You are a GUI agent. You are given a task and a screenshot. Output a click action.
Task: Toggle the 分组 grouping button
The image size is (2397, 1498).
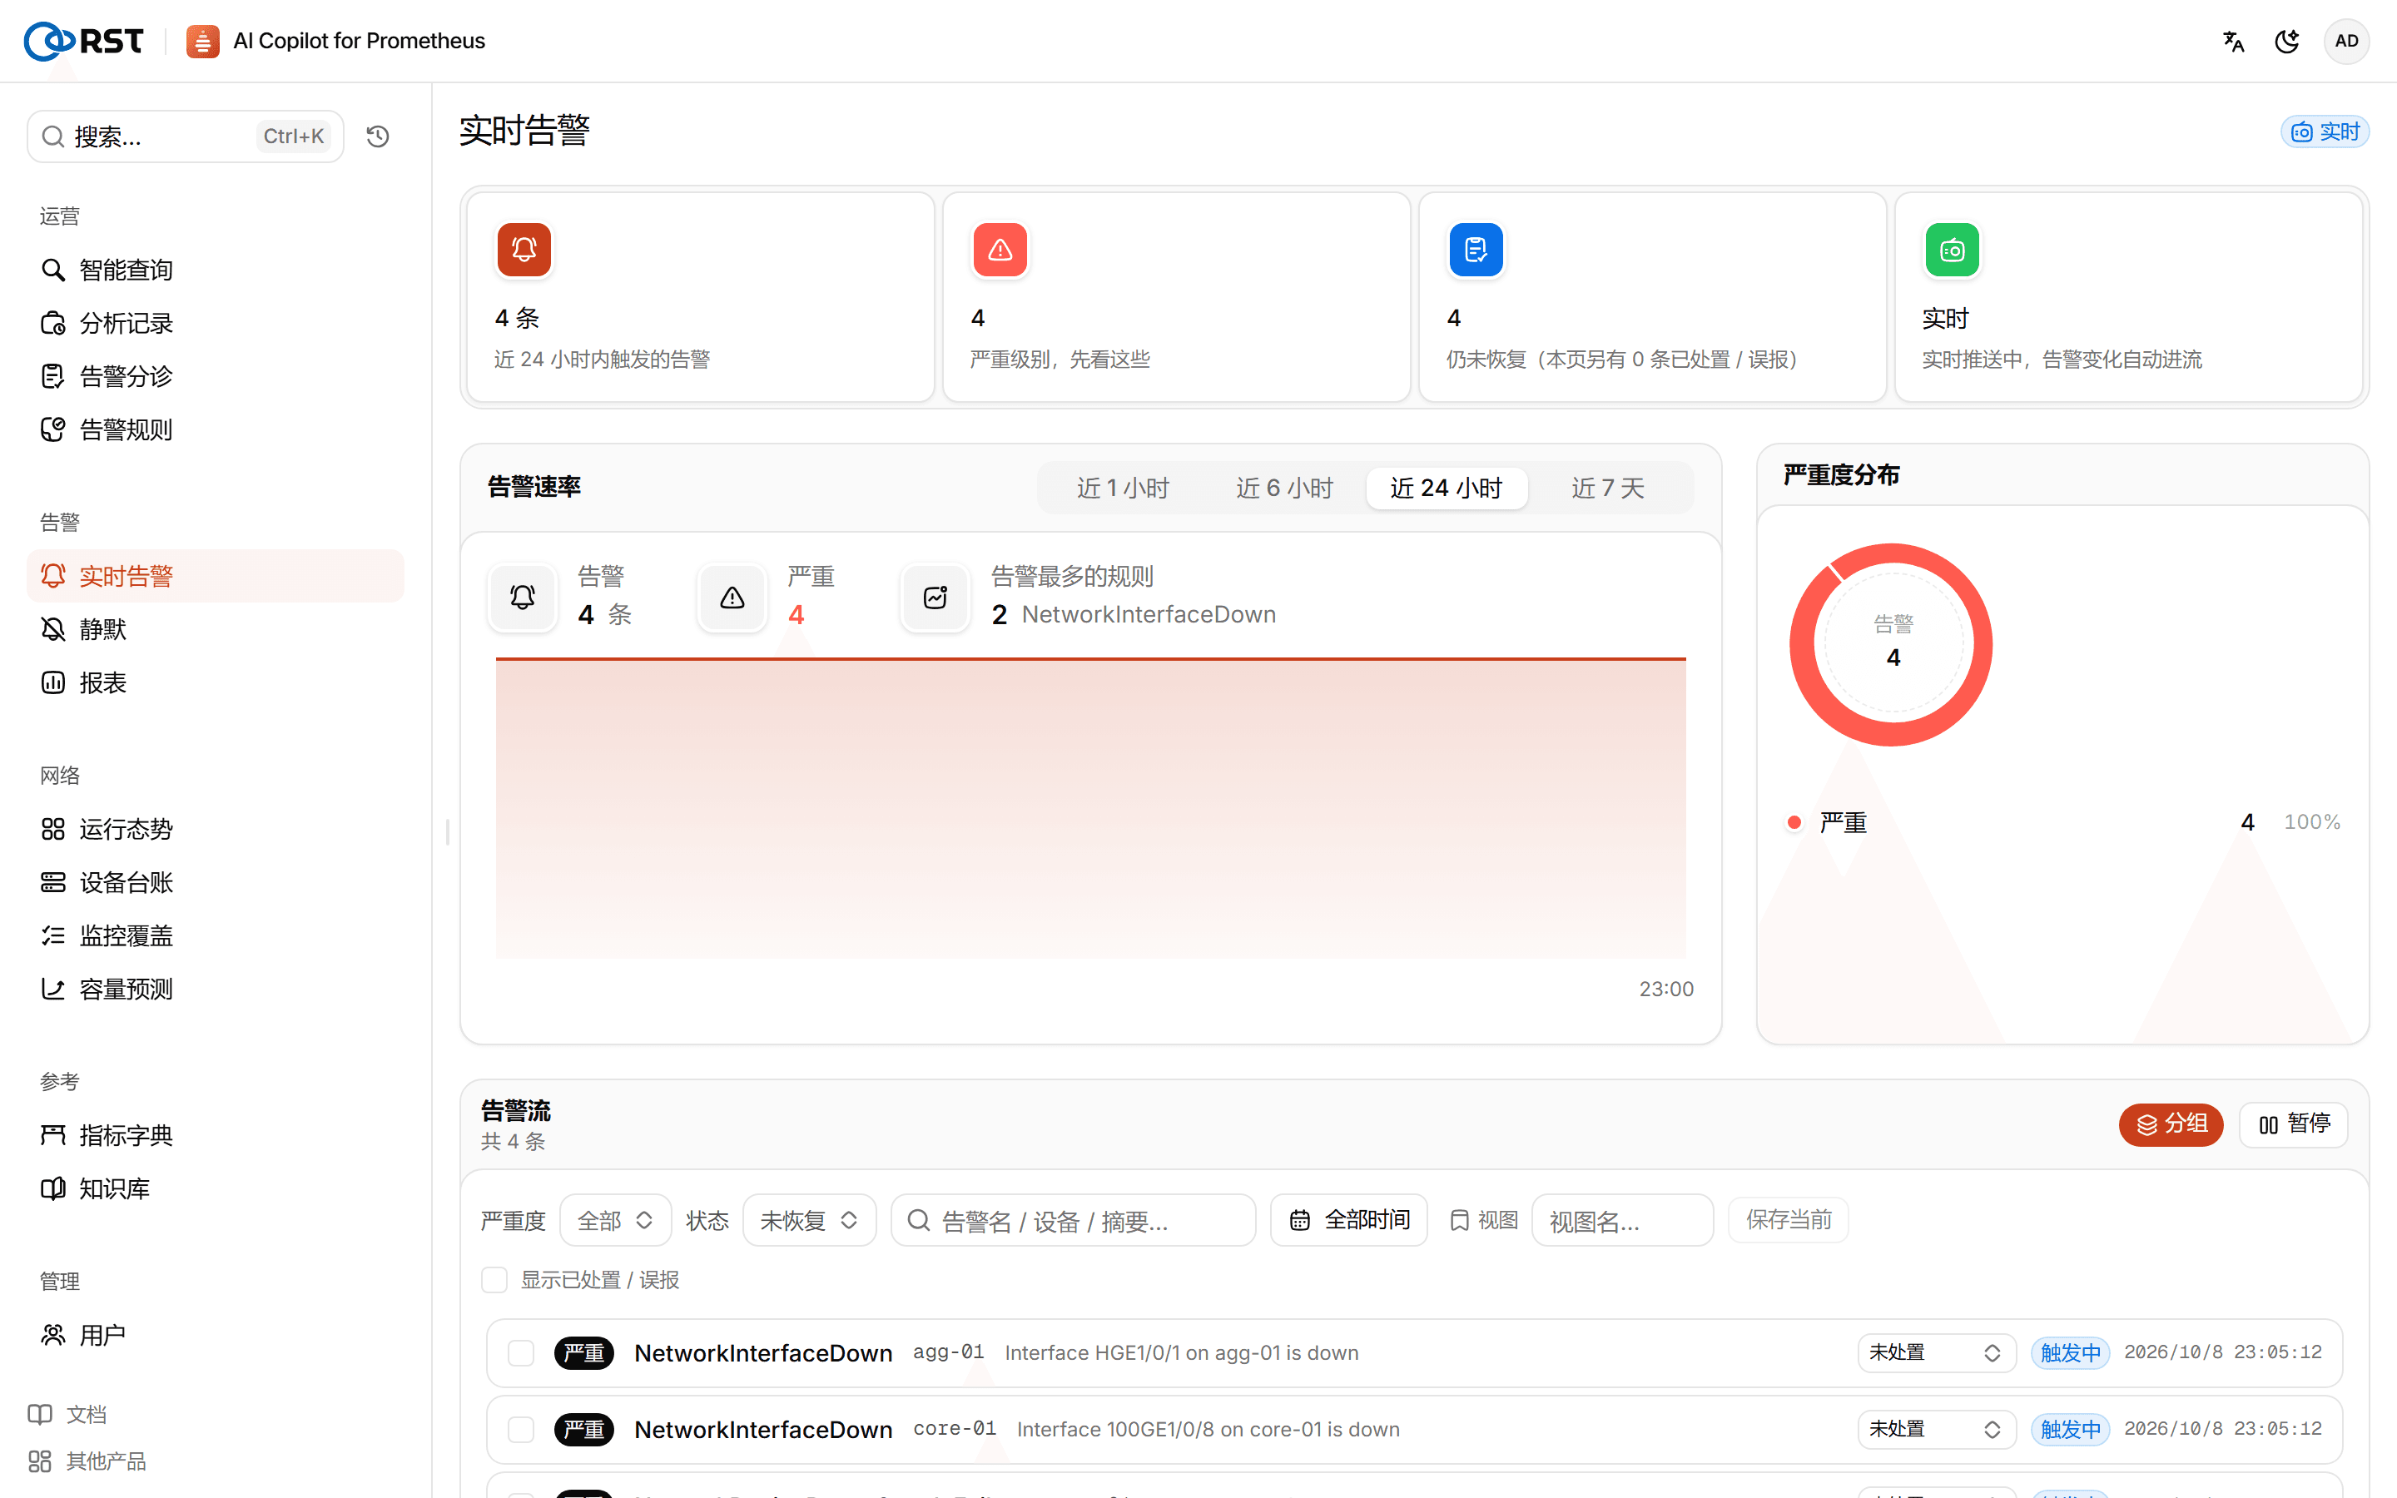pos(2171,1124)
